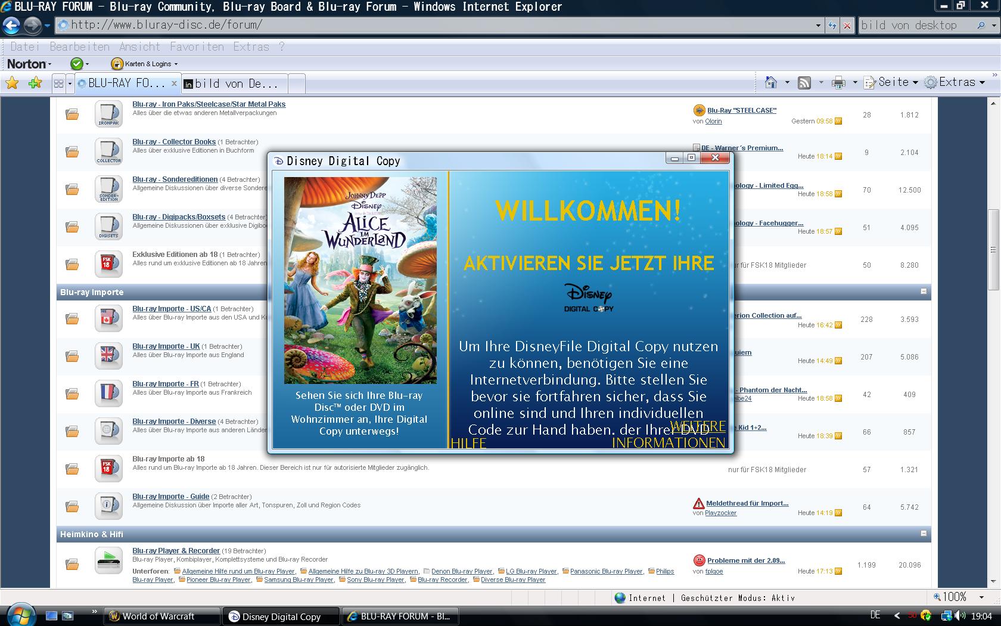Refresh the page with the address bar icon
Image resolution: width=1001 pixels, height=626 pixels.
832,25
